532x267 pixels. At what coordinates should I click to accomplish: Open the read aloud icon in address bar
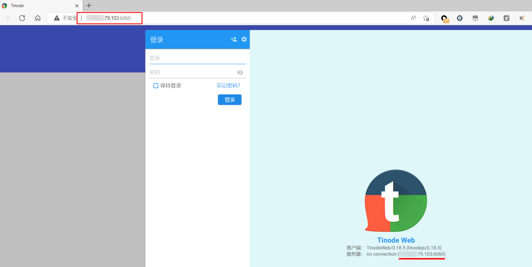click(x=413, y=18)
